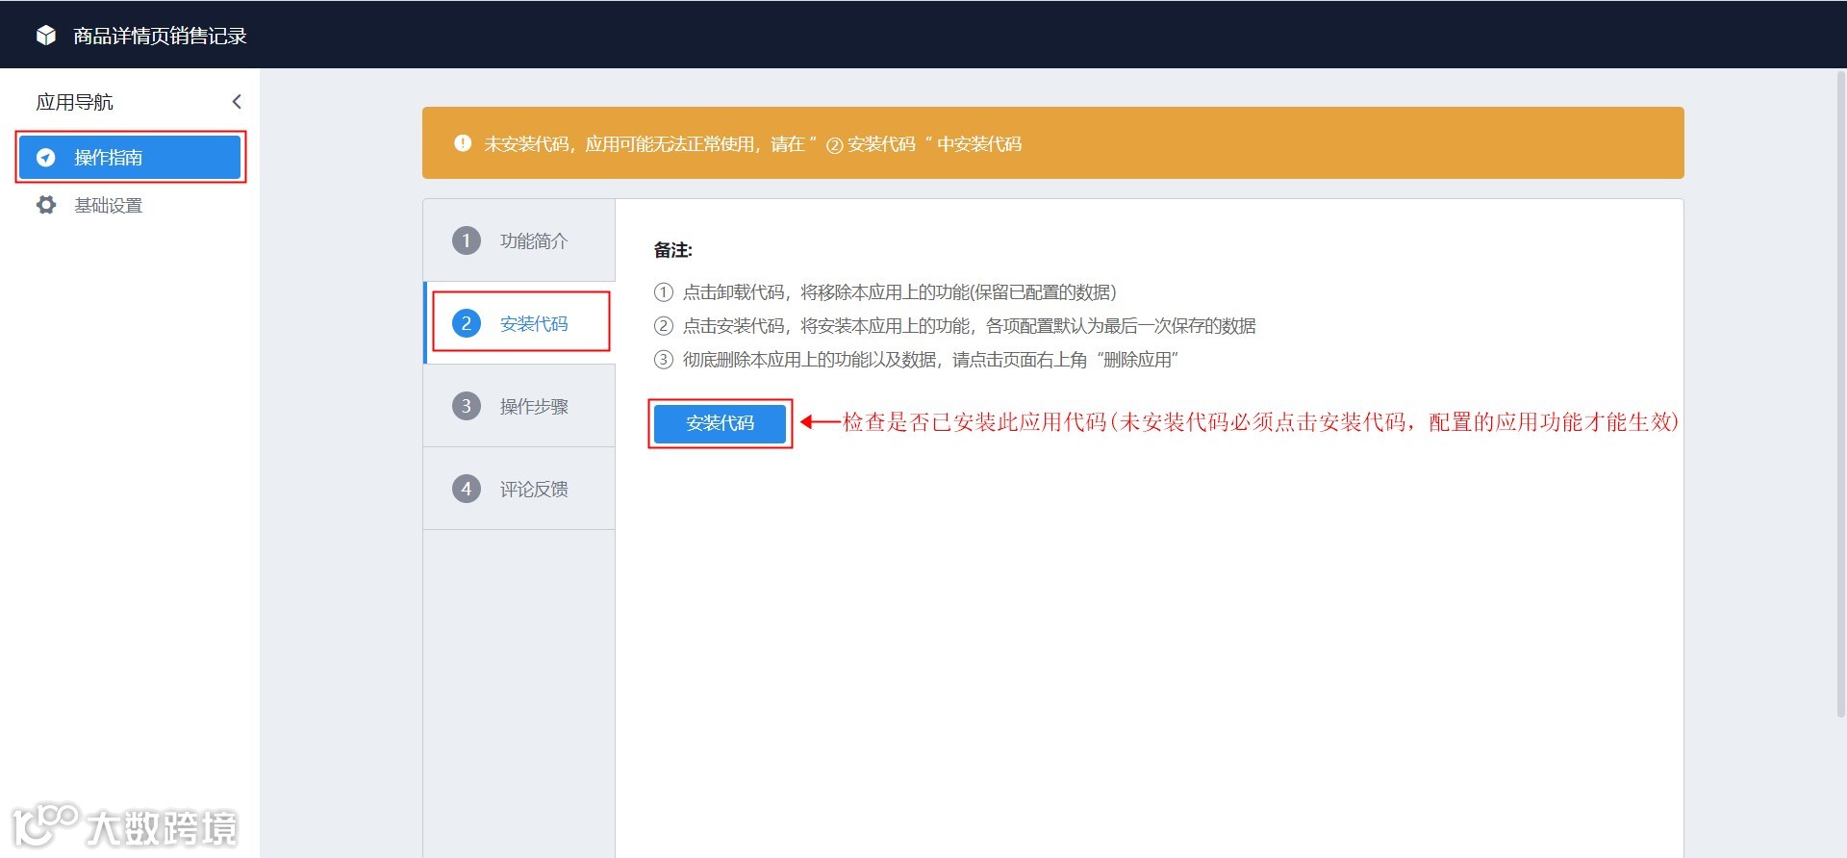The width and height of the screenshot is (1847, 858).
Task: Click the page vertical scrollbar
Action: coord(1841,394)
